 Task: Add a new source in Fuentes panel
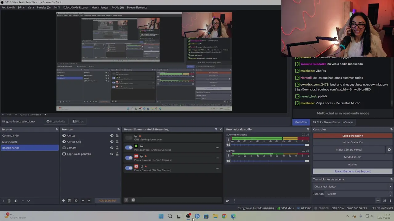coord(63,200)
